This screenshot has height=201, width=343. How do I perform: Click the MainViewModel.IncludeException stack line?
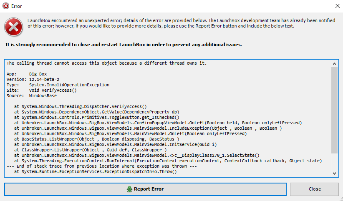148,128
